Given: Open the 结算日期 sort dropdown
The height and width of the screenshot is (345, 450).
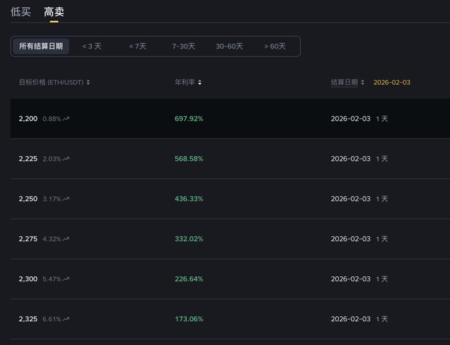Looking at the screenshot, I should (363, 83).
